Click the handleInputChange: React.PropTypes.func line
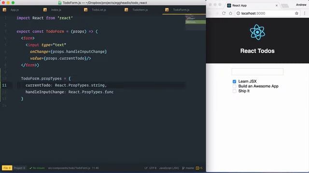 tap(70, 92)
